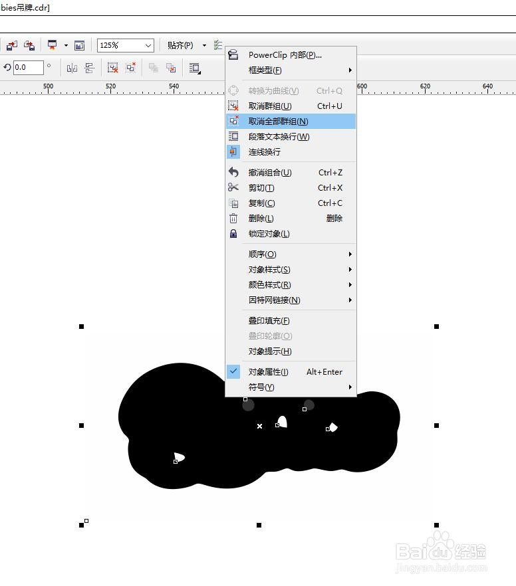Click the disabled 转换为曲线(V) entry
The height and width of the screenshot is (586, 516).
point(291,91)
